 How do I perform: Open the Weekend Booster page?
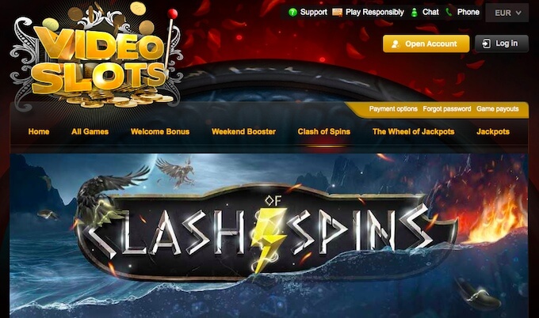click(243, 132)
